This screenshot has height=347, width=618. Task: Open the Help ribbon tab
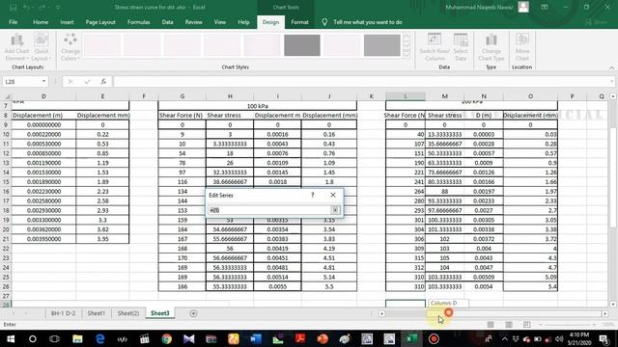[x=243, y=22]
